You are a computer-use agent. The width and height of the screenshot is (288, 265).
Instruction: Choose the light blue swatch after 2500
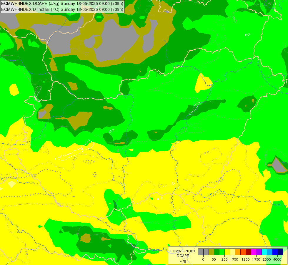tap(270, 252)
